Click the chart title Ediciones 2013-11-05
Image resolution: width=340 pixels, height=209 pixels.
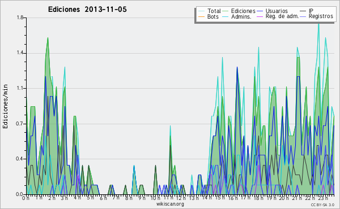87,10
